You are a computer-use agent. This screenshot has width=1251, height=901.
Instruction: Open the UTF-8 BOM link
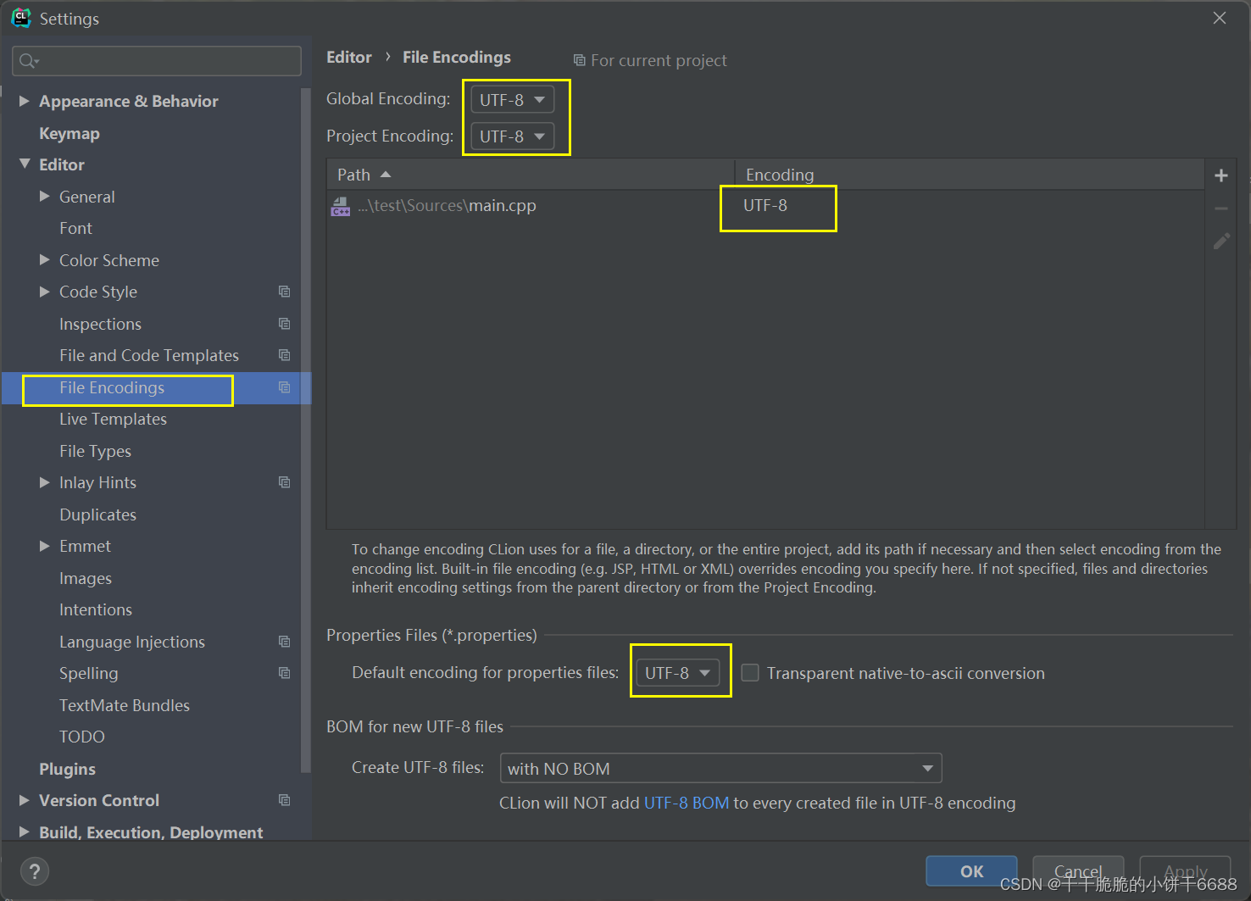687,803
